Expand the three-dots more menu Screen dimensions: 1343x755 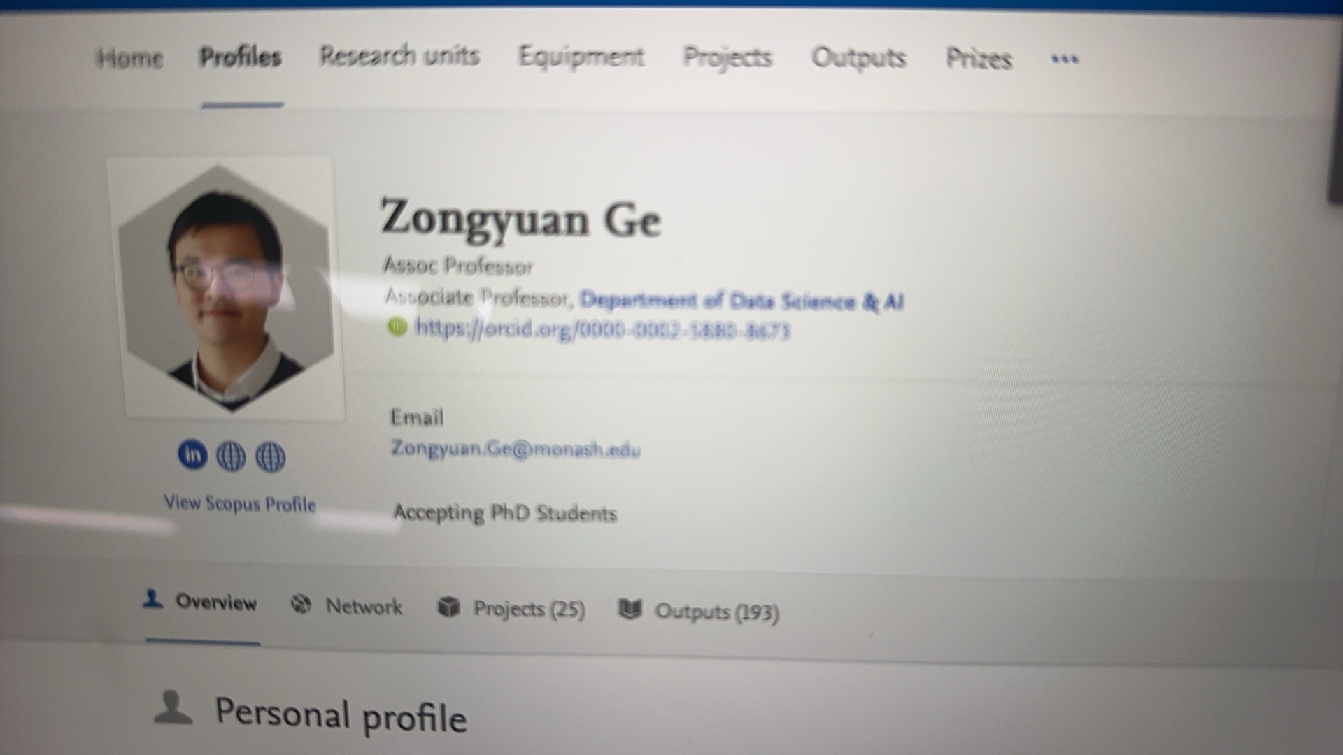tap(1065, 59)
